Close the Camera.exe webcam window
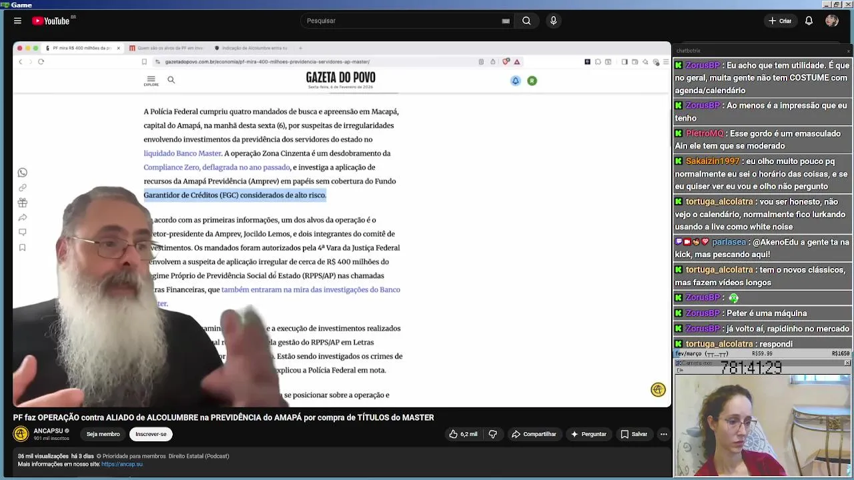Viewport: 854px width, 480px height. click(x=847, y=363)
